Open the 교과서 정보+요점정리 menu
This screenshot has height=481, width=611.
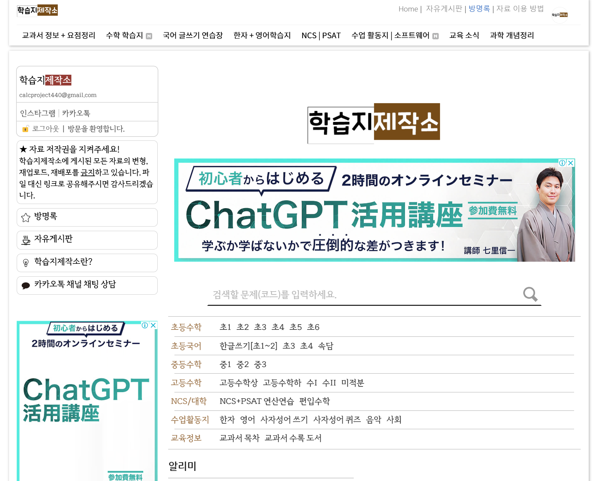coord(58,35)
